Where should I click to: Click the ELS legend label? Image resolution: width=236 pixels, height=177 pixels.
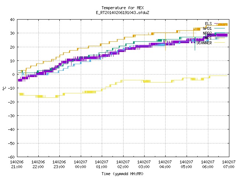tap(208, 24)
